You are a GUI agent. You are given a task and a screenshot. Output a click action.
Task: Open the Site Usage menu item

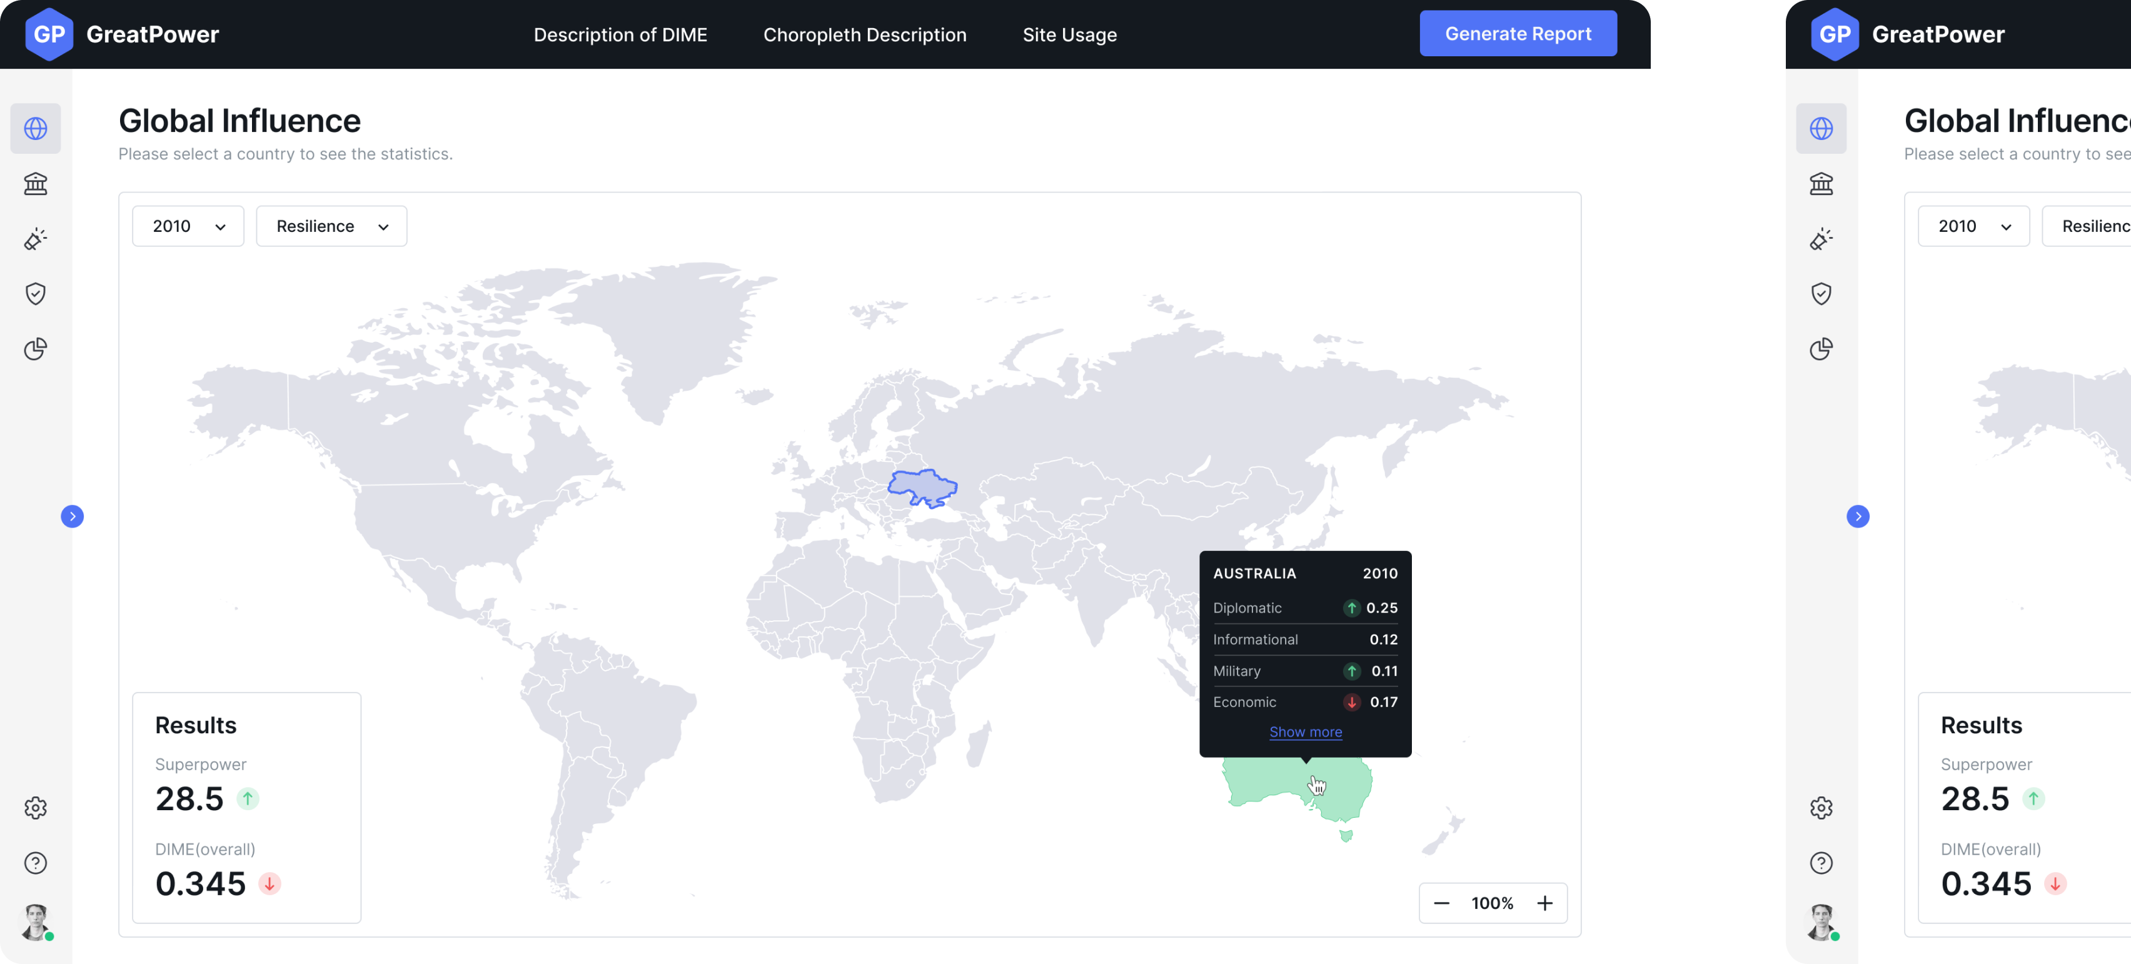tap(1069, 35)
